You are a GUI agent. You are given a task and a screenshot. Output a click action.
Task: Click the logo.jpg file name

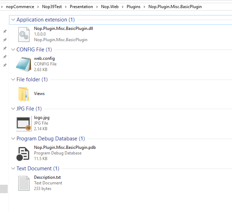42,118
